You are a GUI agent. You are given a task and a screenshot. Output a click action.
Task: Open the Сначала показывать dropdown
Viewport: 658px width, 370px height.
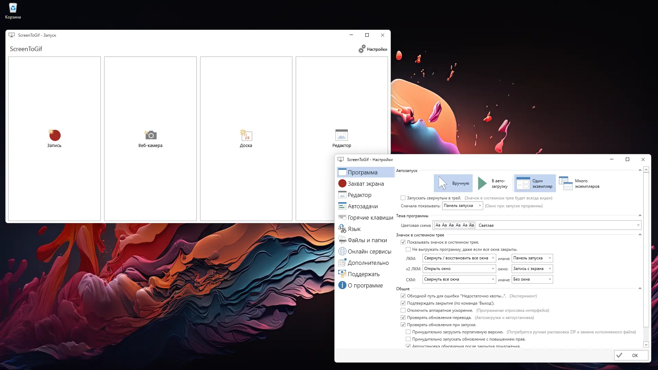click(462, 206)
